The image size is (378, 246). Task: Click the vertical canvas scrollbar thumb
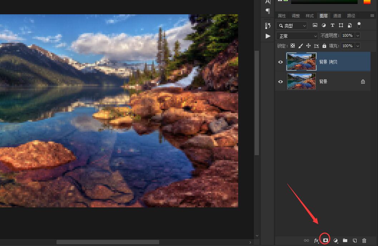point(257,103)
